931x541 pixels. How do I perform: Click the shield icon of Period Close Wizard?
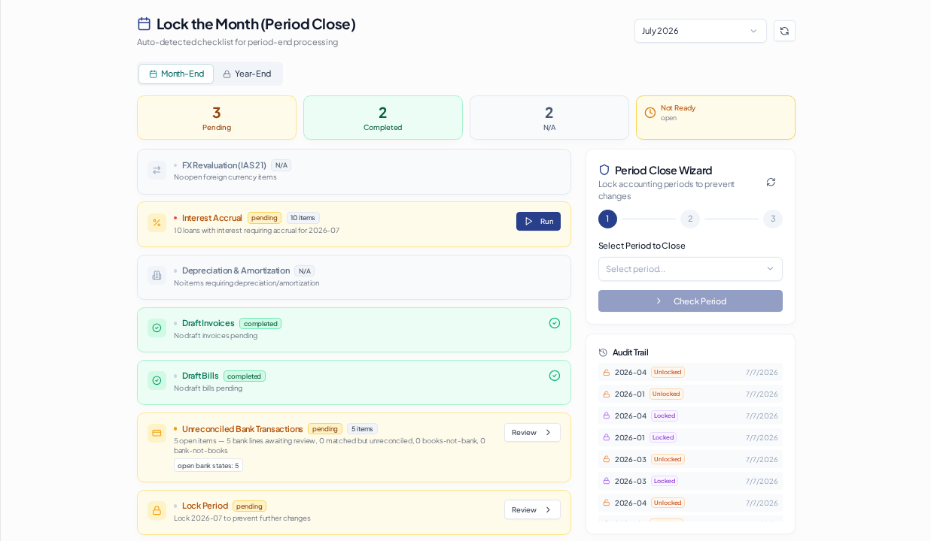click(x=604, y=170)
